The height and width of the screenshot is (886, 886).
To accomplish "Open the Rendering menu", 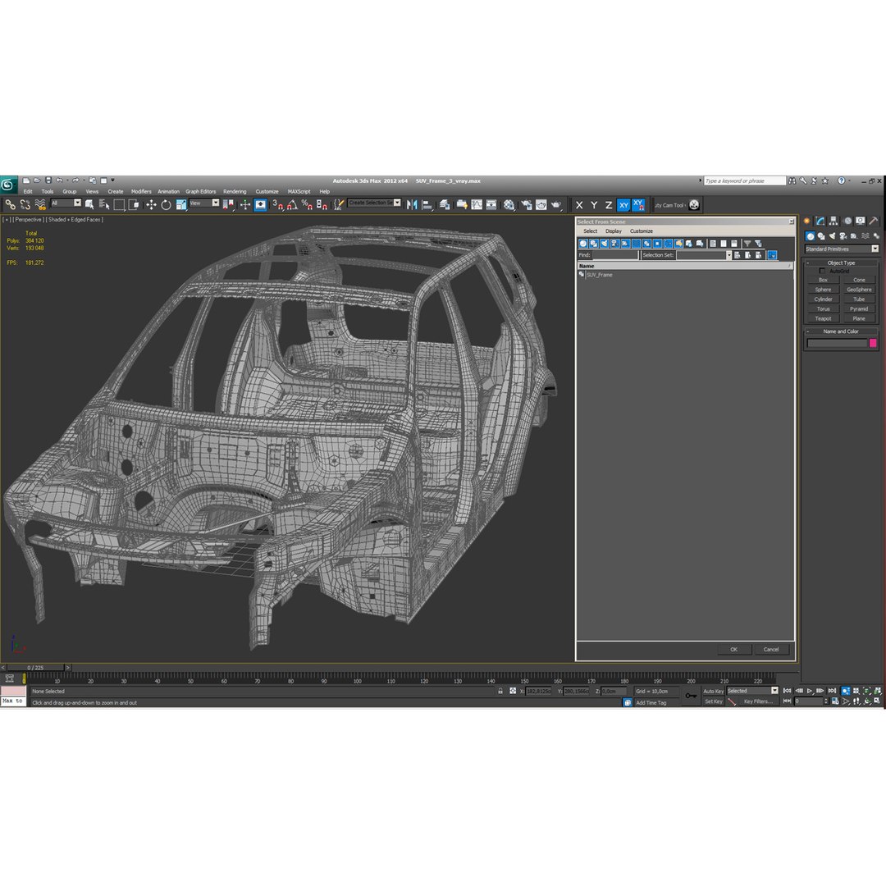I will click(x=235, y=191).
